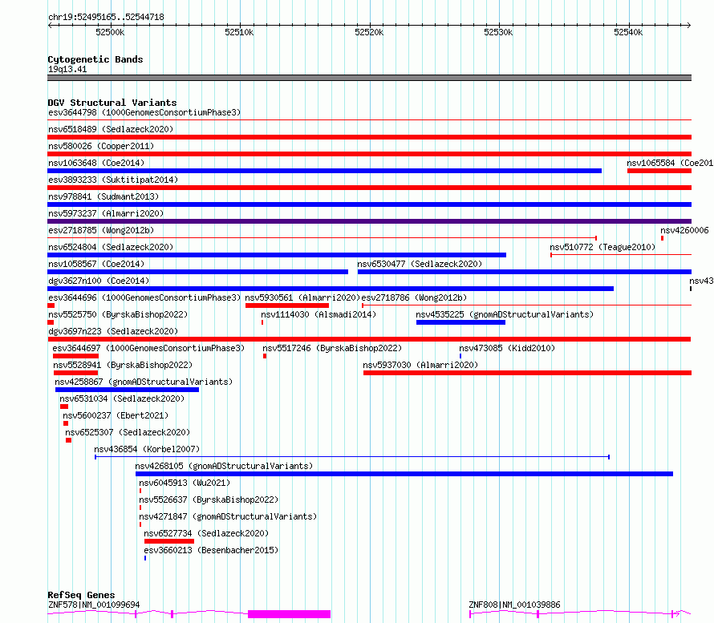714x623 pixels.
Task: Click the nsv6531034 (Sedlazeck2020) label
Action: [x=122, y=398]
